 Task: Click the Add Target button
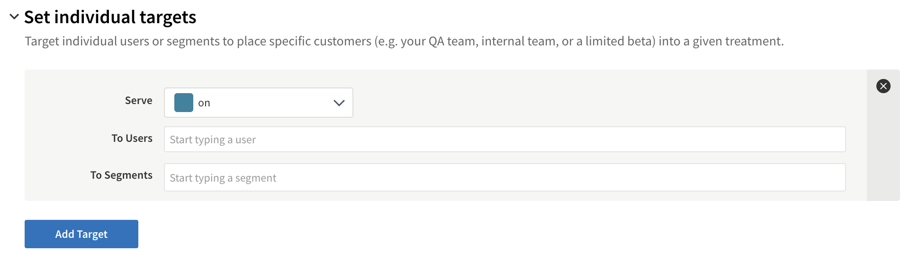coord(81,234)
